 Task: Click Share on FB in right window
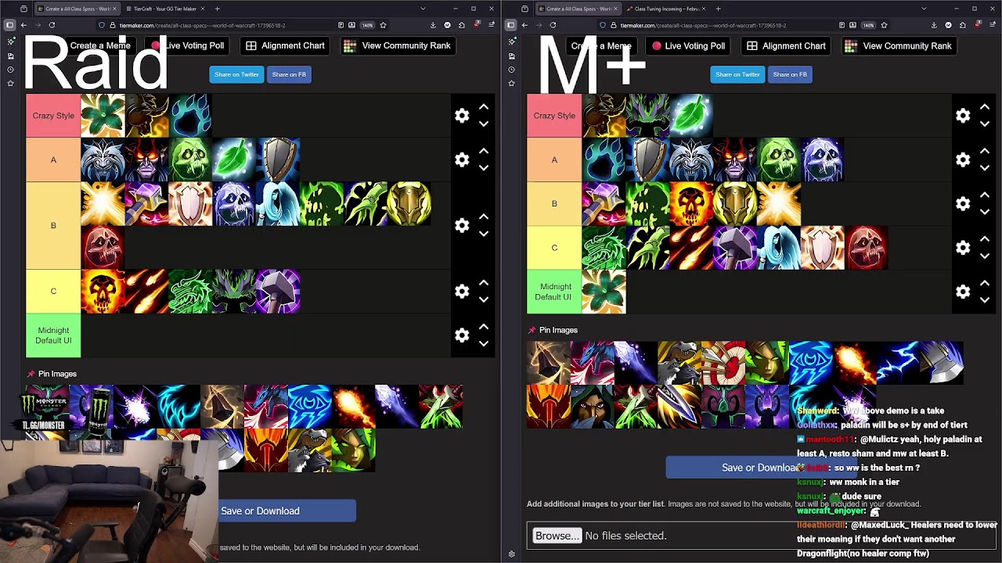click(x=790, y=74)
